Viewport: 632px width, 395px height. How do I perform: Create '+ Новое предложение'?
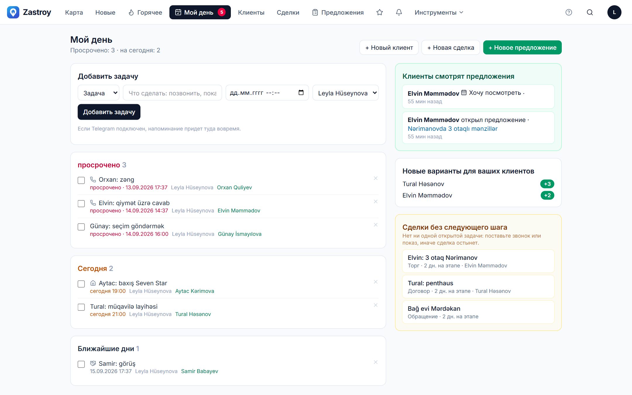522,47
